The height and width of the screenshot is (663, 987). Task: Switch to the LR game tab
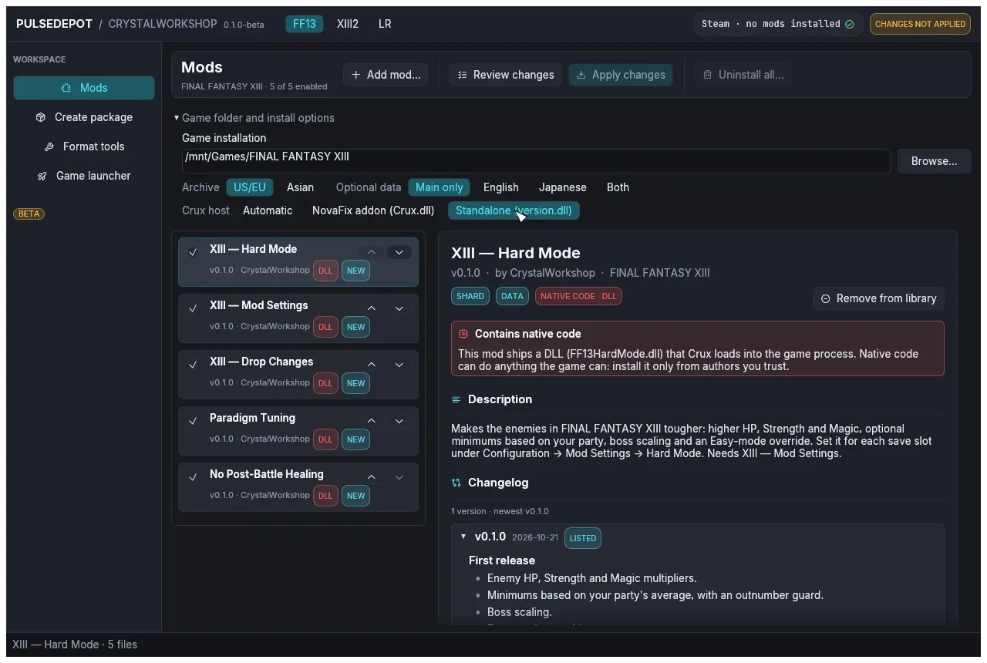(385, 24)
